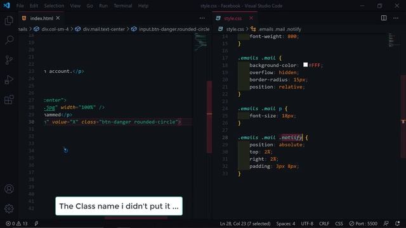Click 'font-weight: 800' on line 14
This screenshot has width=406, height=228.
tap(274, 37)
